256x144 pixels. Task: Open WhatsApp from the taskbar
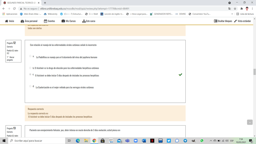click(202, 141)
